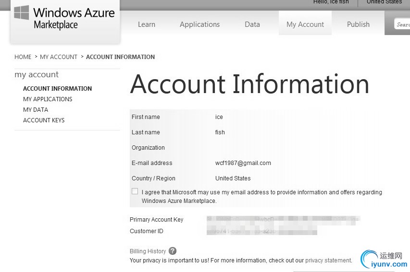
Task: Open the Applications navigation tab
Action: (x=200, y=24)
